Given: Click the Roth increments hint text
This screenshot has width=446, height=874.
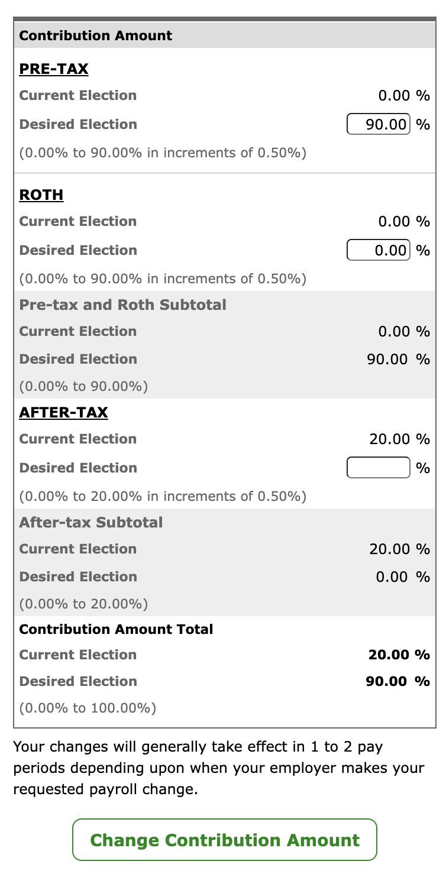Looking at the screenshot, I should [163, 279].
